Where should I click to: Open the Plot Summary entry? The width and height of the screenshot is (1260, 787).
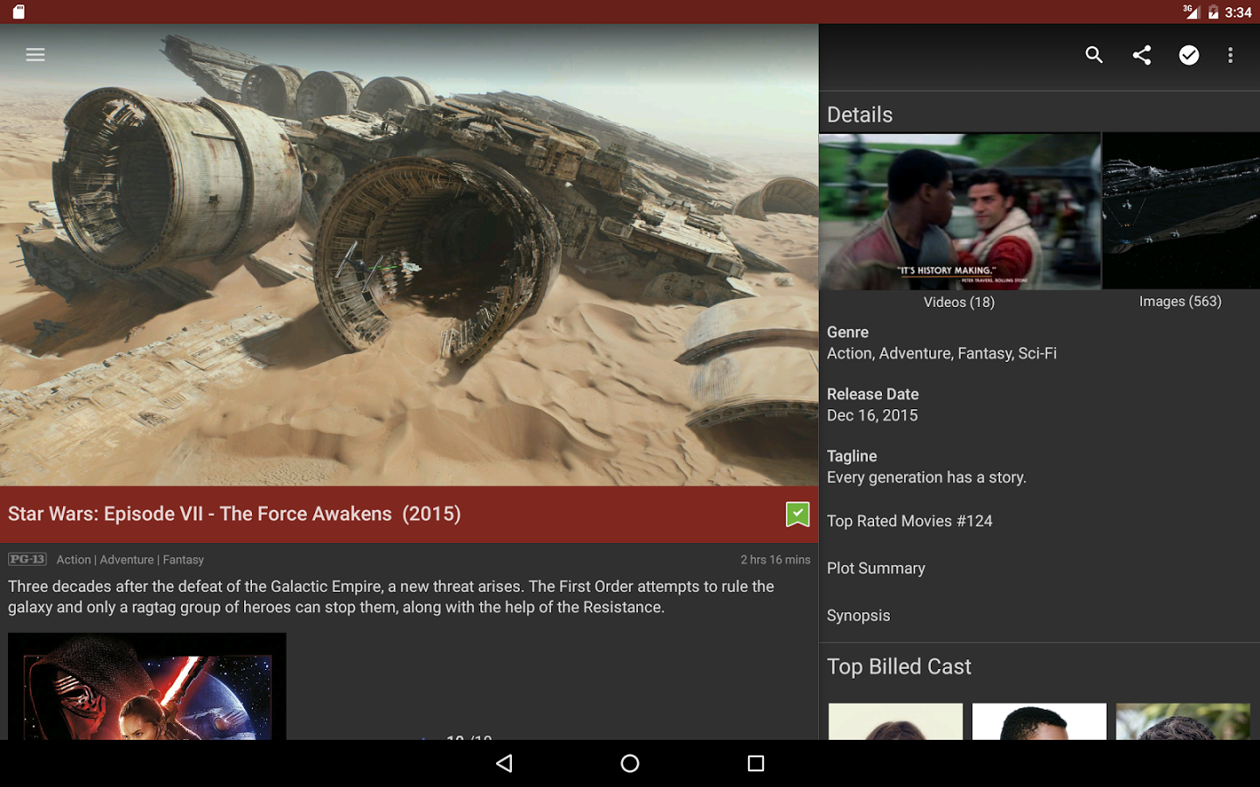pos(876,568)
